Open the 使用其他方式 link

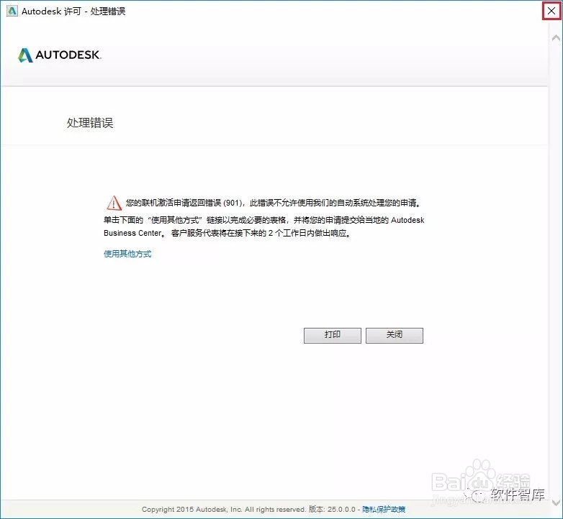coord(127,254)
